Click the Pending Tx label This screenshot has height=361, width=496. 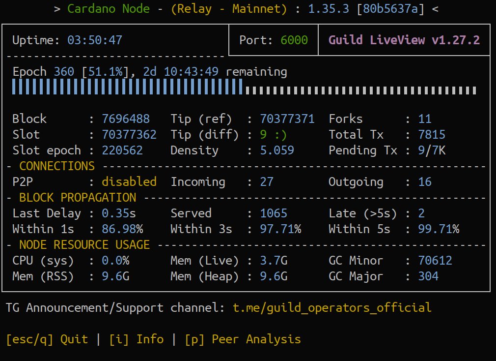[363, 150]
